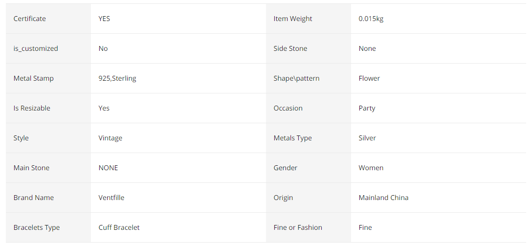Image resolution: width=532 pixels, height=246 pixels.
Task: Click the Item Weight label
Action: pyautogui.click(x=293, y=19)
